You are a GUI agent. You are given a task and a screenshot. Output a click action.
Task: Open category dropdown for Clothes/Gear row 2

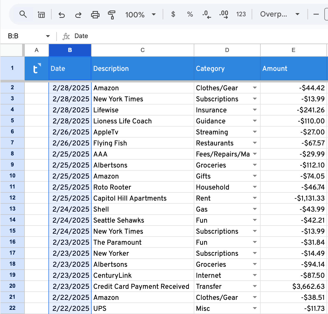pos(255,88)
